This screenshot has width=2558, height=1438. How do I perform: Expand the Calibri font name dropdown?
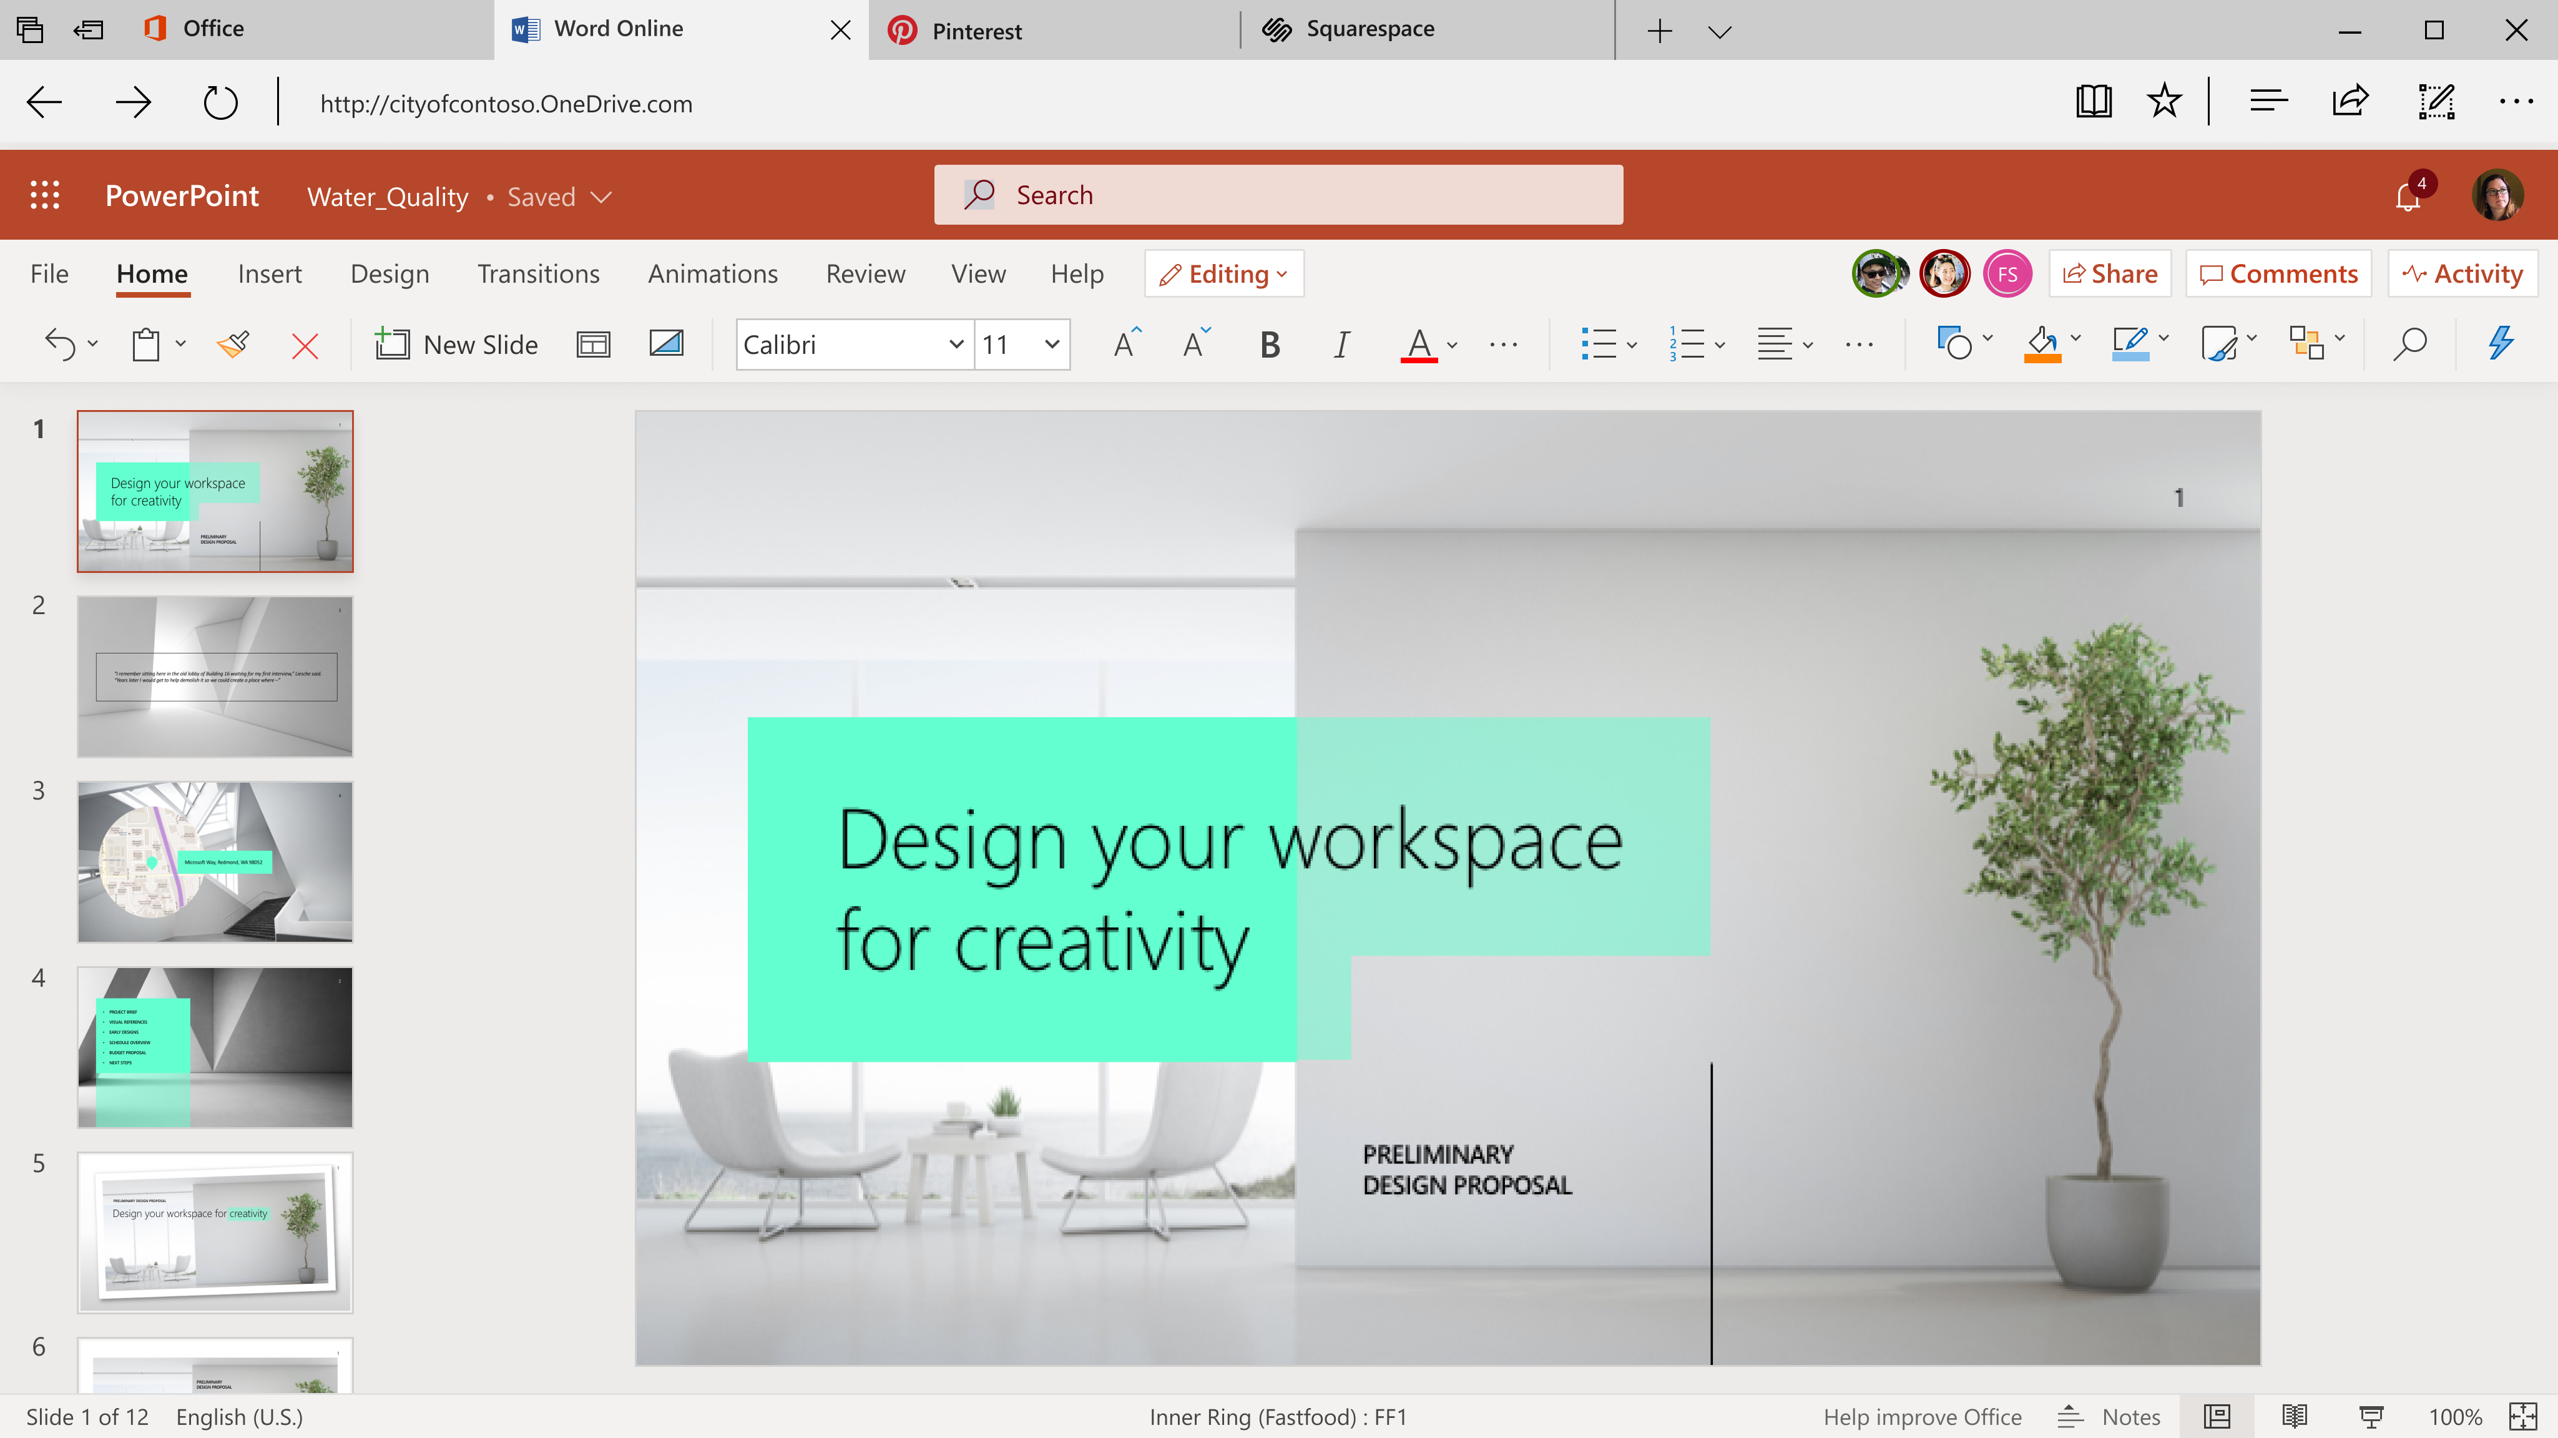(x=955, y=345)
